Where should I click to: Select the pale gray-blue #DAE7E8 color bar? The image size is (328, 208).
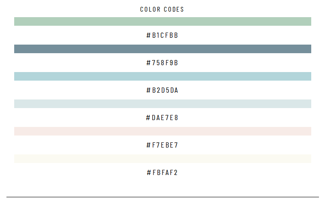pyautogui.click(x=162, y=104)
